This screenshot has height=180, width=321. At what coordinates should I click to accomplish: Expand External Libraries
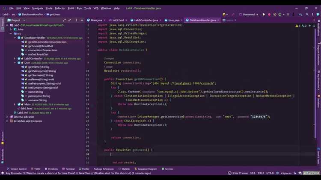[x=7, y=117]
